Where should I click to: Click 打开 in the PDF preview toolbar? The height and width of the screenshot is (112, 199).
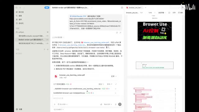point(174,13)
